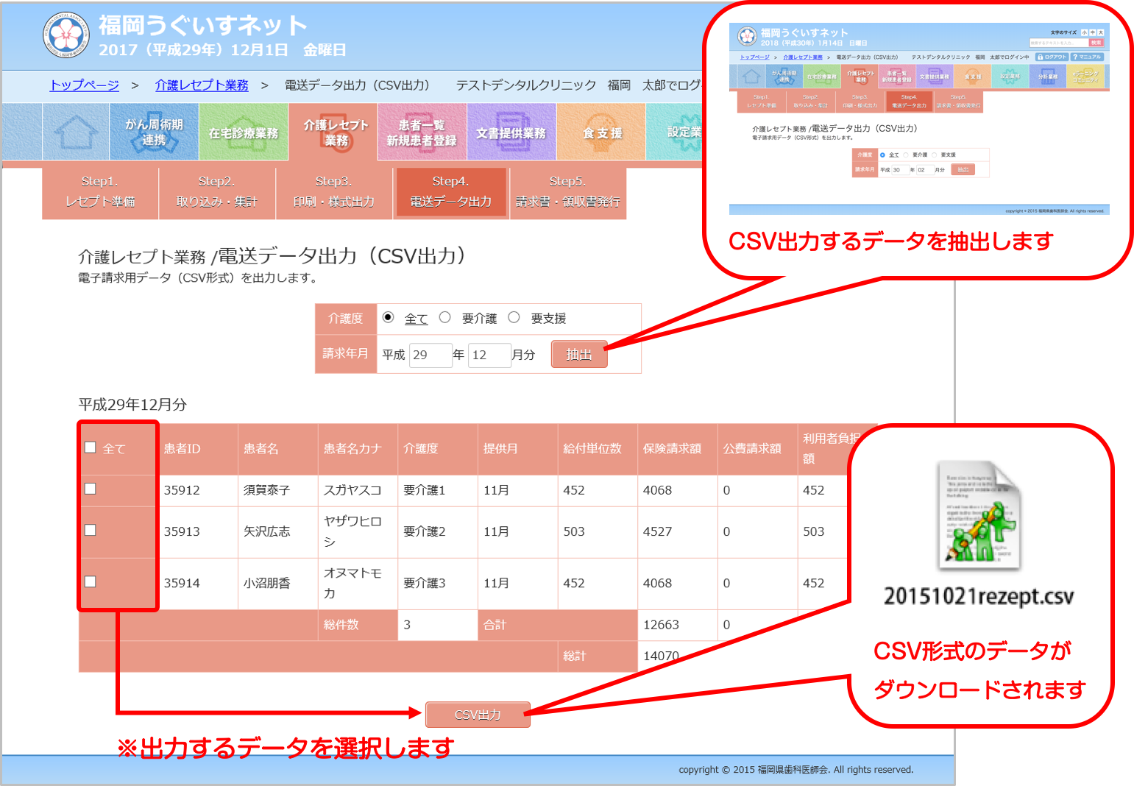Image resolution: width=1134 pixels, height=786 pixels.
Task: Check the box for patient 35912
Action: 91,489
